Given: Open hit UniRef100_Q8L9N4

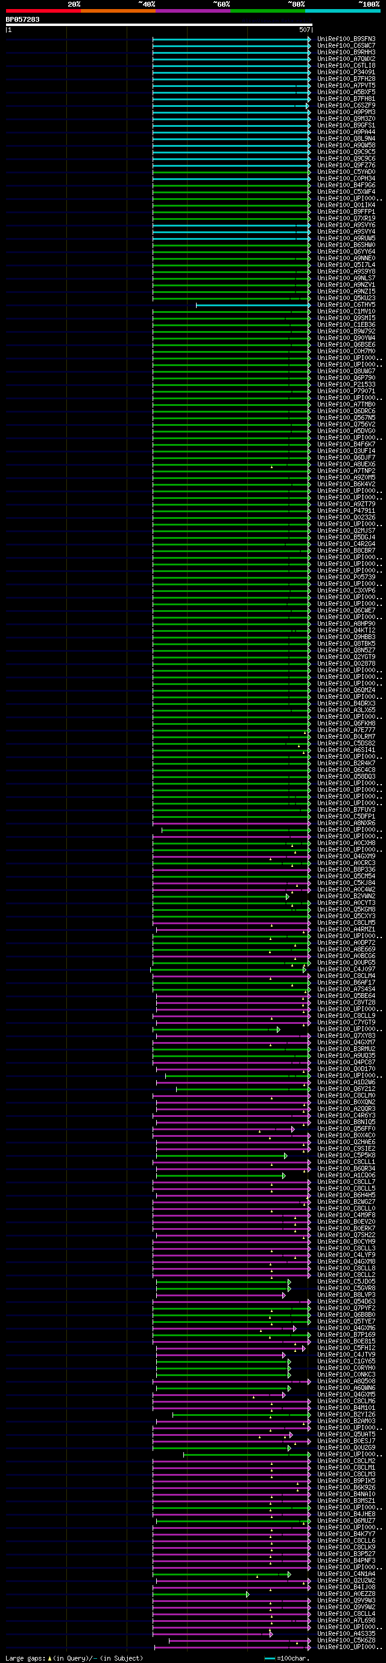Looking at the screenshot, I should click(346, 139).
